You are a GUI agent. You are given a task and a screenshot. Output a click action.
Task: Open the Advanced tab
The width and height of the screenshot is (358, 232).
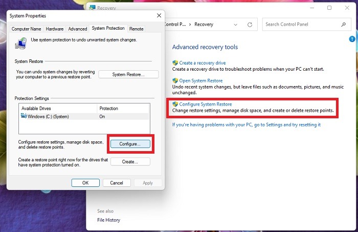pos(78,29)
